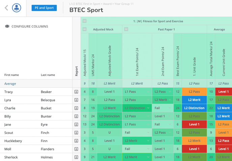Screen dimensions: 232x161
Task: Collapse the Past Paper 1 column group
Action: click(x=126, y=29)
